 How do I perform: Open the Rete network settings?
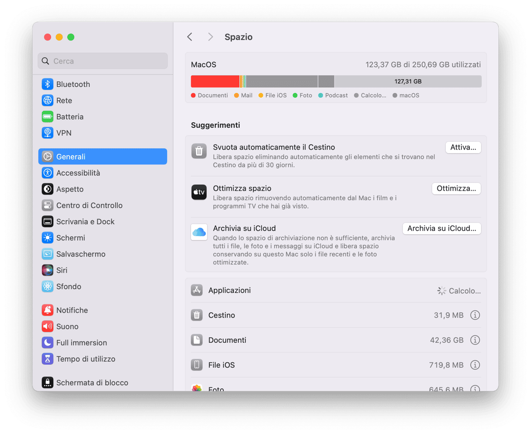point(64,100)
